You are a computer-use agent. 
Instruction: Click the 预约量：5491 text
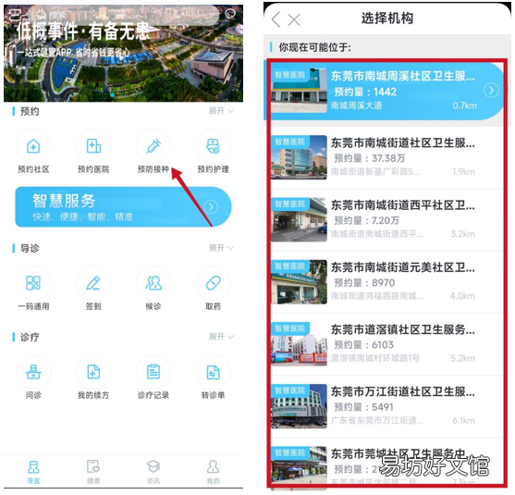[x=363, y=407]
